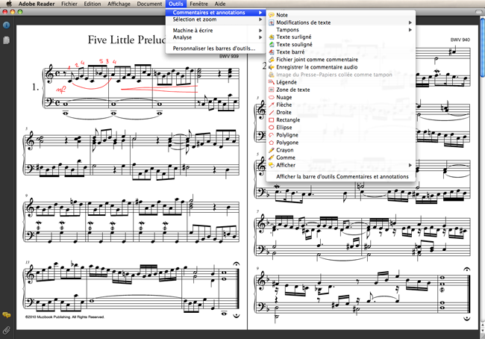Open the info panel icon in sidebar
485x339 pixels.
point(6,25)
